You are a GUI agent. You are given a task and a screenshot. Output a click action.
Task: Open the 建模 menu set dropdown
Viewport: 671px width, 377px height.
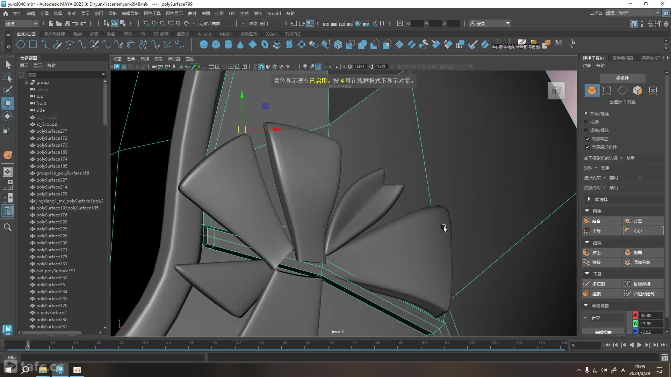22,23
